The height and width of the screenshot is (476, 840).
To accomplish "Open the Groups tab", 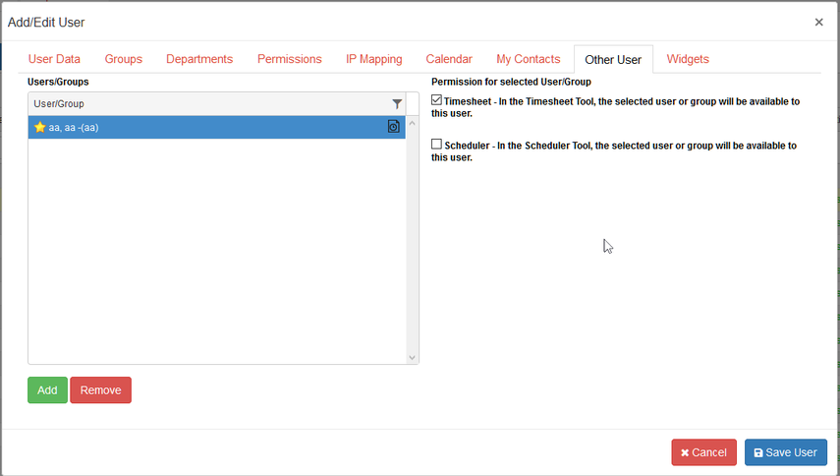I will (123, 59).
